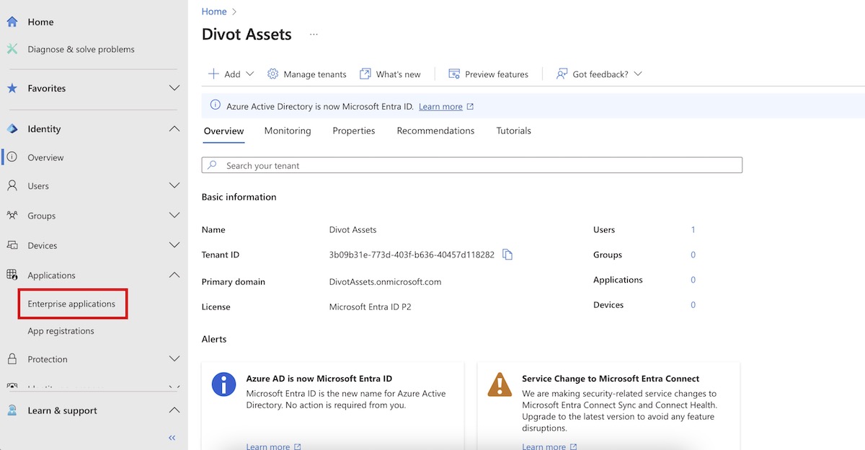Expand the Favorites section
865x450 pixels.
tap(174, 88)
